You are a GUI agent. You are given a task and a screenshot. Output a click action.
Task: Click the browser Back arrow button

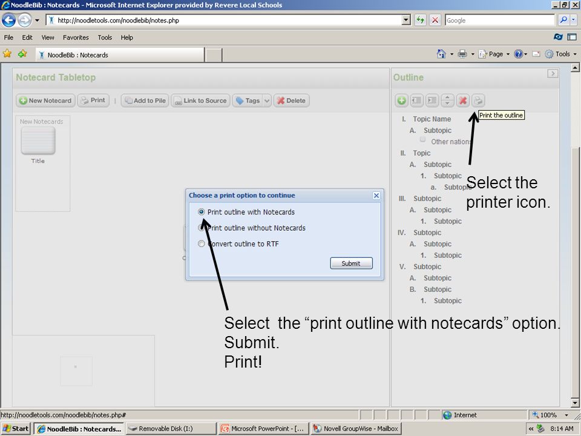9,20
